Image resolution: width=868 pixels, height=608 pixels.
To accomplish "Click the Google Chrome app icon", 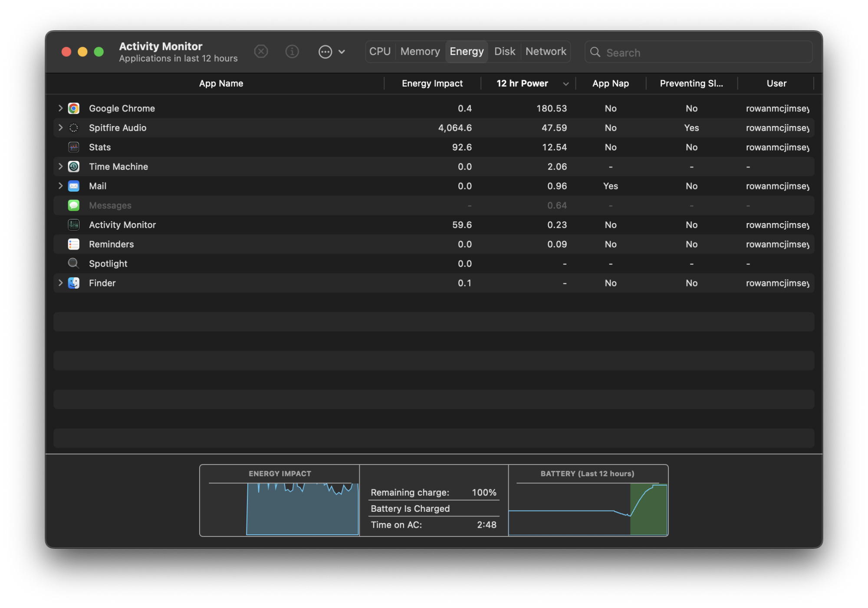I will click(x=74, y=108).
